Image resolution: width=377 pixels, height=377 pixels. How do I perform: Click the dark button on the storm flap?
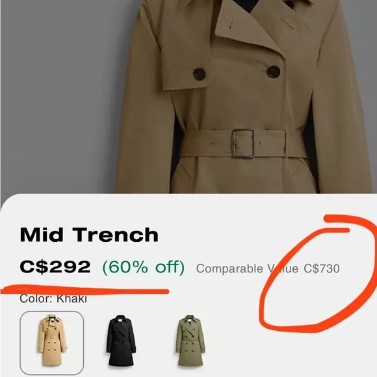point(200,73)
